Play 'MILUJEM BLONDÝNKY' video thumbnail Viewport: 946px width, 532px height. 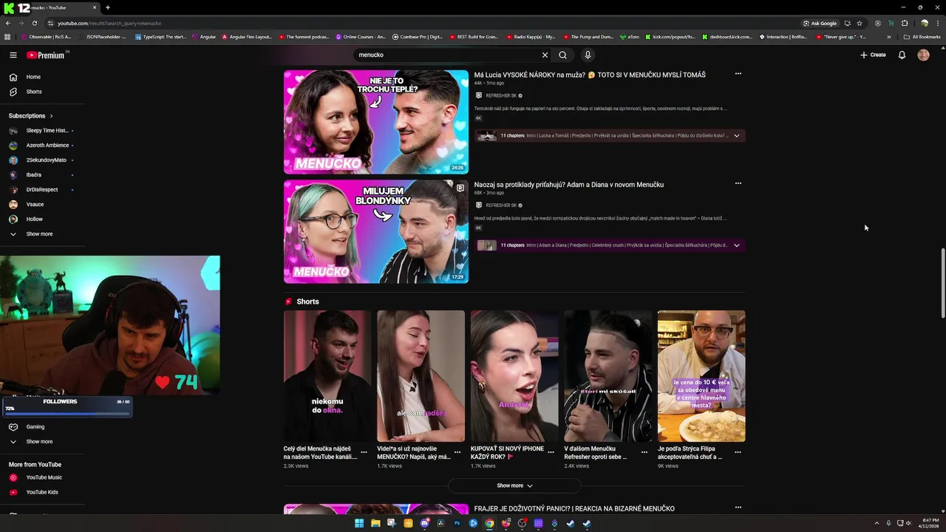tap(376, 231)
